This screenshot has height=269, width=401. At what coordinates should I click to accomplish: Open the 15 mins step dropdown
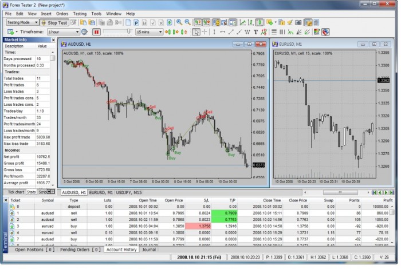click(149, 32)
